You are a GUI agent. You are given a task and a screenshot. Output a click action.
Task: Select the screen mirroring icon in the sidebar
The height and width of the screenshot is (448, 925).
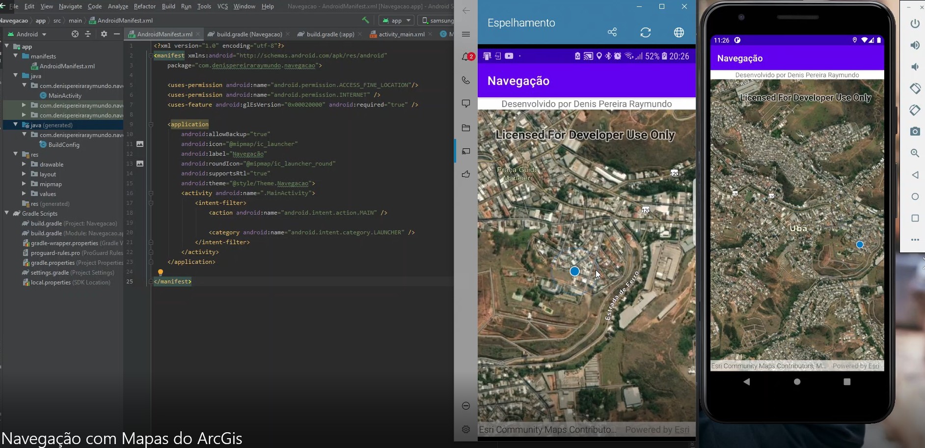466,152
